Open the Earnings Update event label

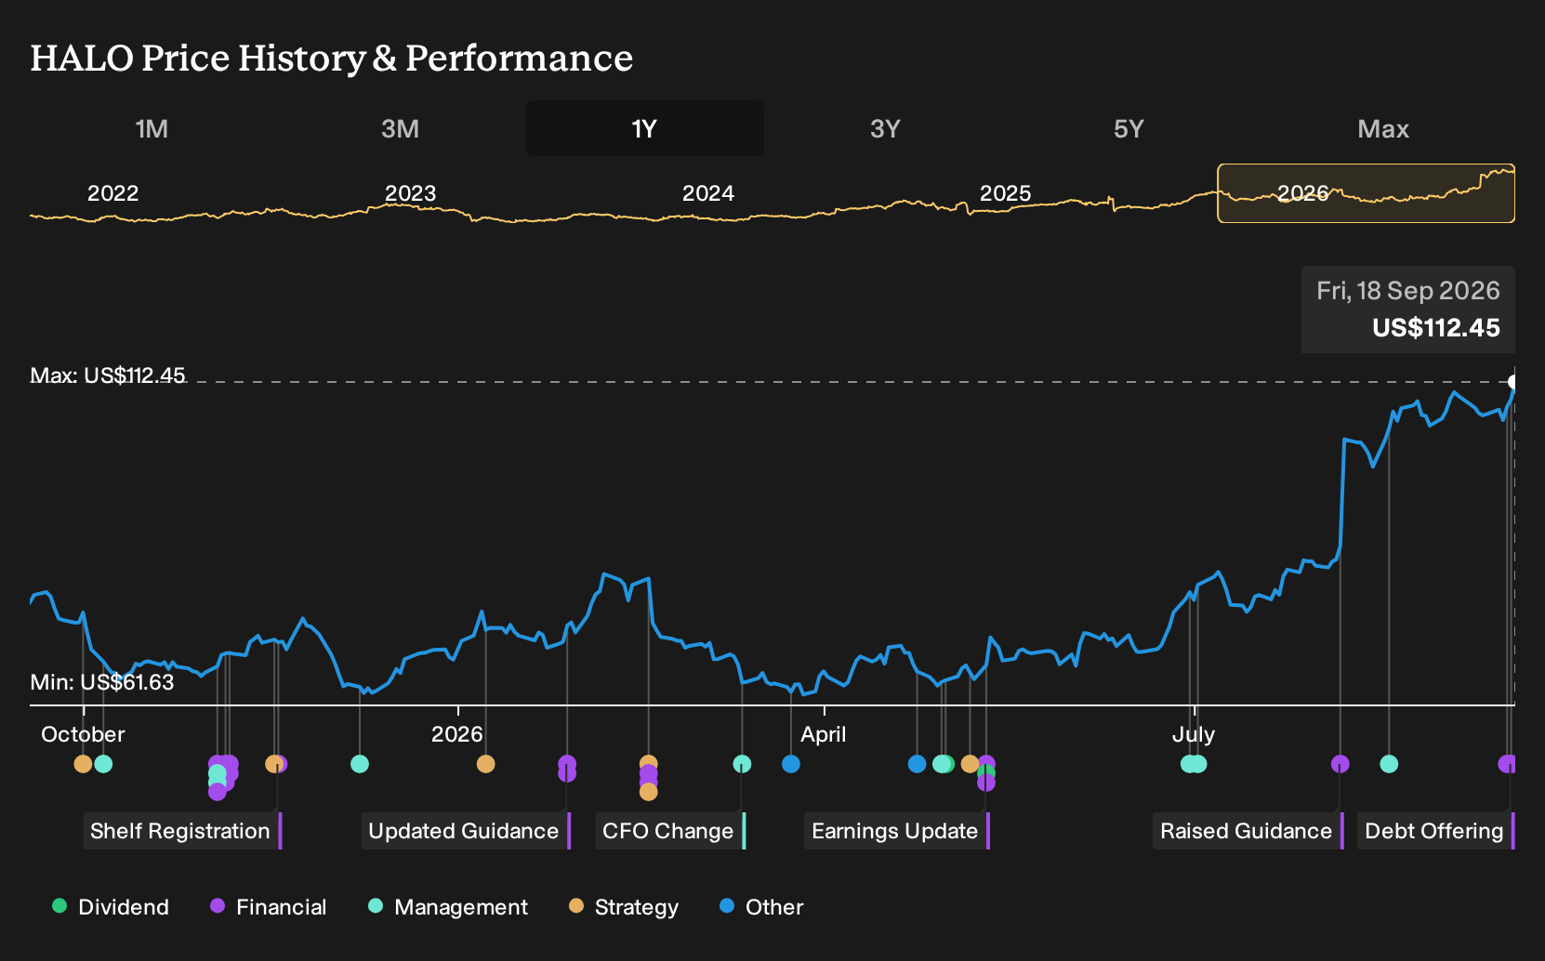(897, 831)
